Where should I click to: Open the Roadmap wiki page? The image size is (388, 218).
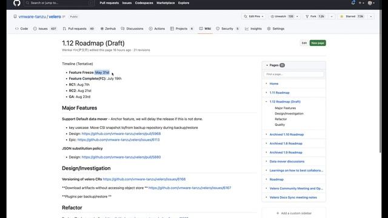click(x=276, y=179)
